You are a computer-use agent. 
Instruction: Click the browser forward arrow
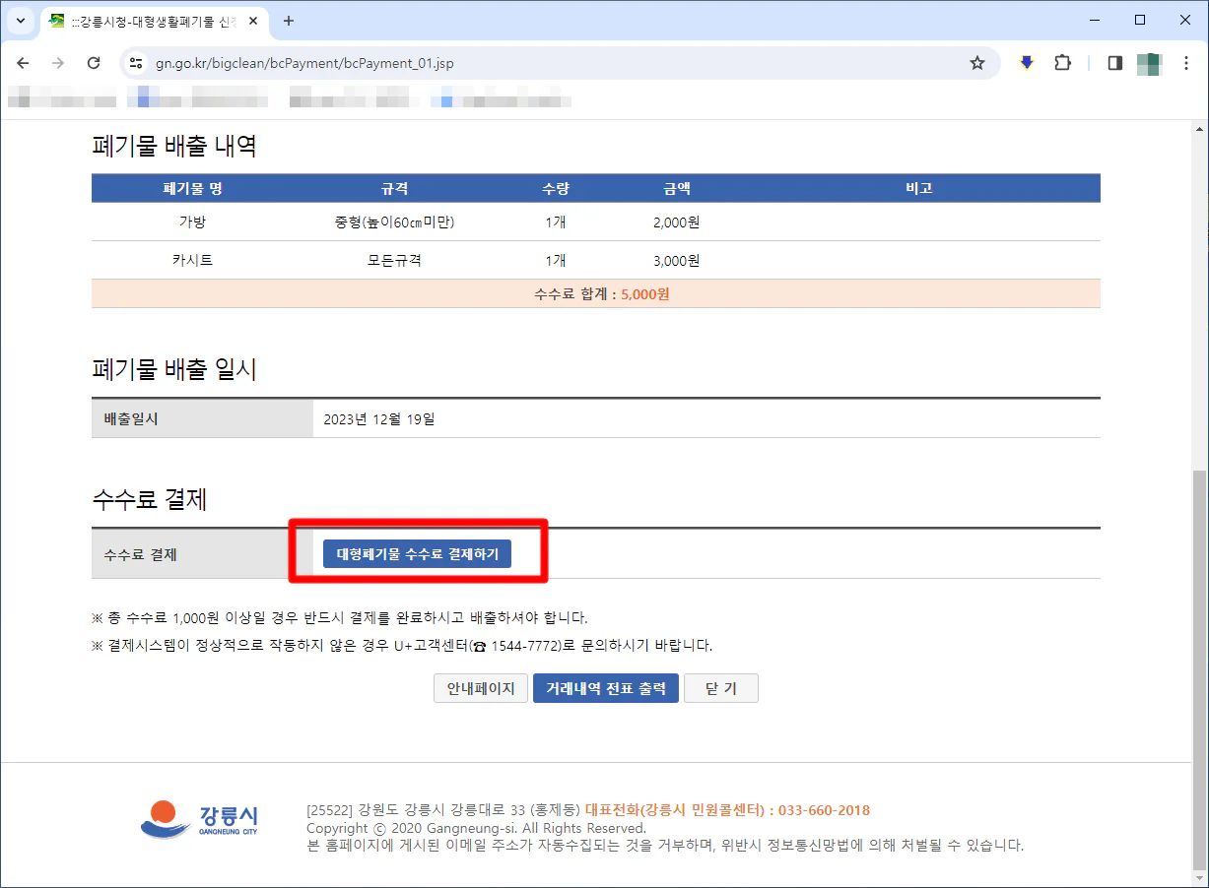pos(58,63)
